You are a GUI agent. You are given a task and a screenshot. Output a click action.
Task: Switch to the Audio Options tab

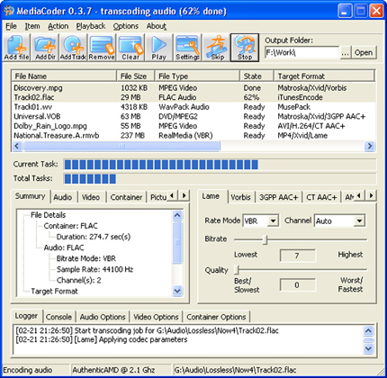[x=103, y=317]
